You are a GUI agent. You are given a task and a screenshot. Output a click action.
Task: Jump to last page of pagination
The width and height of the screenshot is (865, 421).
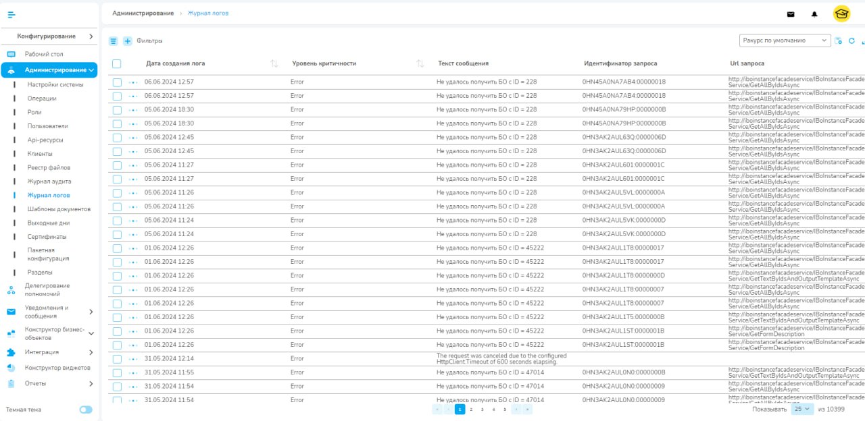click(x=528, y=410)
